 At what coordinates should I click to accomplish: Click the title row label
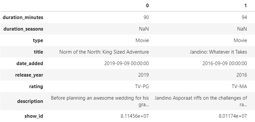pyautogui.click(x=39, y=52)
